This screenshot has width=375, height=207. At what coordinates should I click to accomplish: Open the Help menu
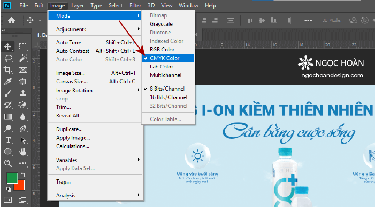[x=210, y=5]
